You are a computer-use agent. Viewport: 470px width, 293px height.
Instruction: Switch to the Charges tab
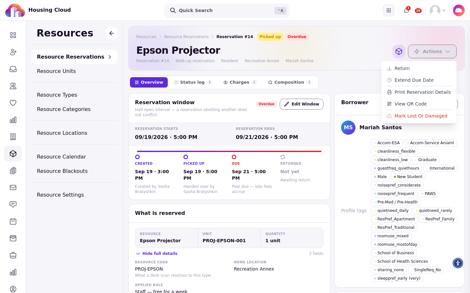[x=240, y=82]
